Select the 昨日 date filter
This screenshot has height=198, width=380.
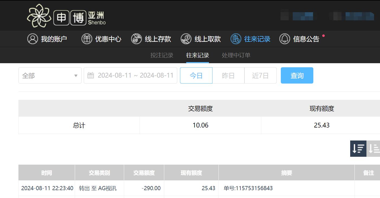coord(228,75)
